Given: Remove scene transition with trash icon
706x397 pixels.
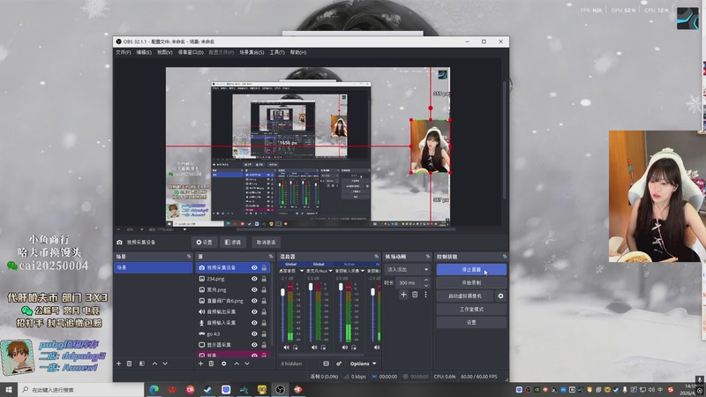Looking at the screenshot, I should point(415,295).
